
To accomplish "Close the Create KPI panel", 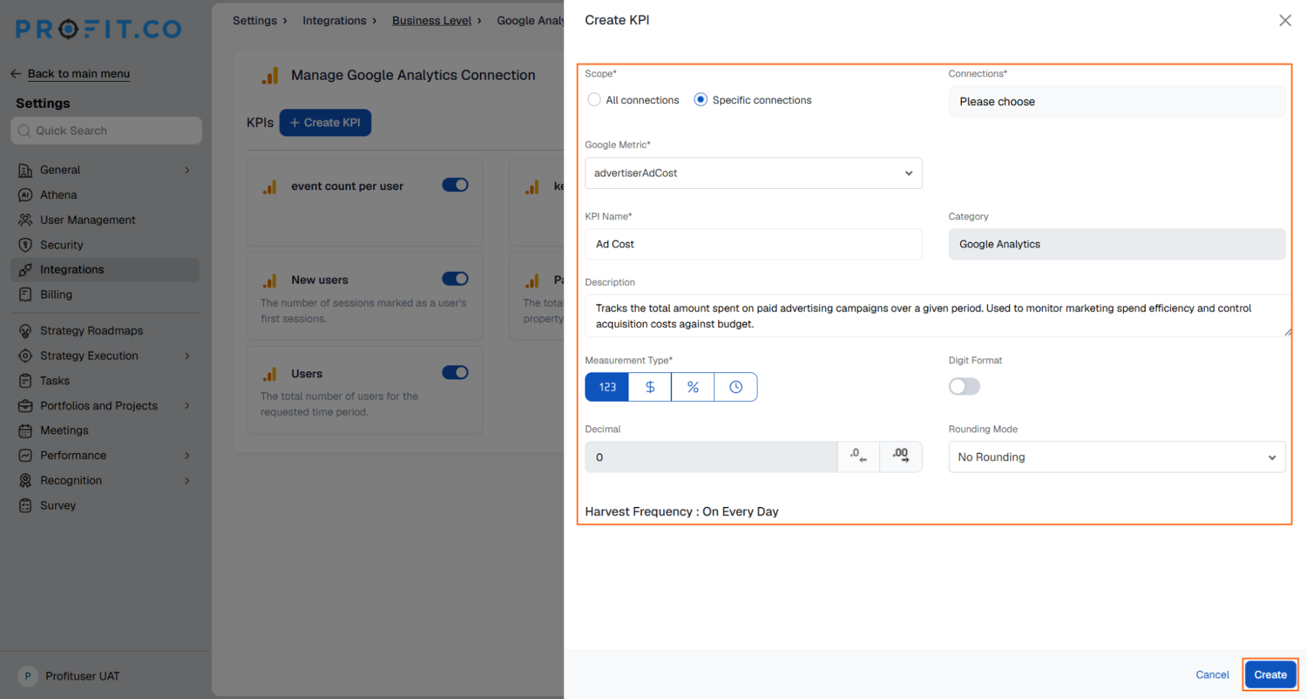I will click(x=1285, y=20).
